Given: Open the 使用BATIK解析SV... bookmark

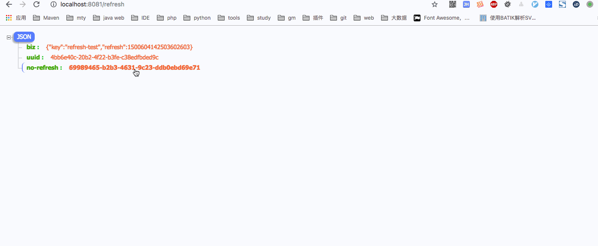Looking at the screenshot, I should tap(508, 18).
